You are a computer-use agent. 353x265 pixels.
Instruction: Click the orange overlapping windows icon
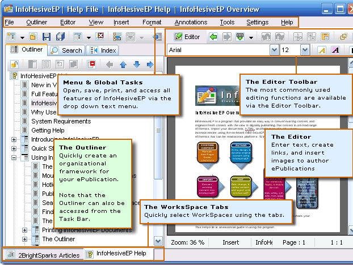pyautogui.click(x=343, y=37)
